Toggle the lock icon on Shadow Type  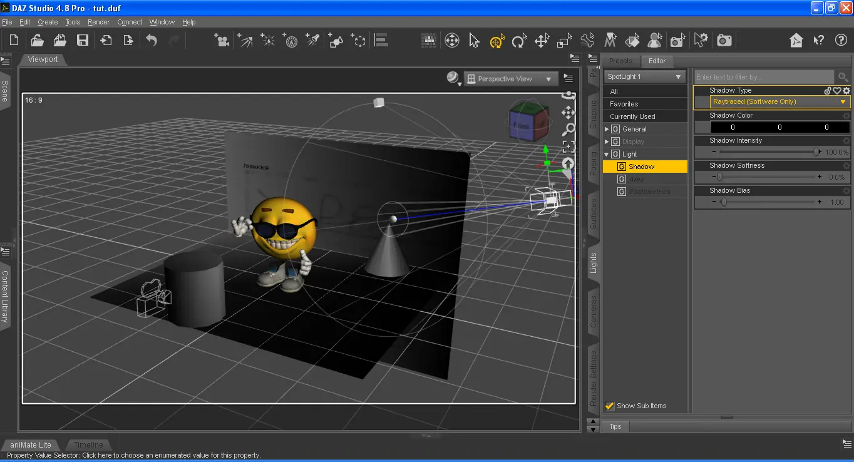point(827,91)
